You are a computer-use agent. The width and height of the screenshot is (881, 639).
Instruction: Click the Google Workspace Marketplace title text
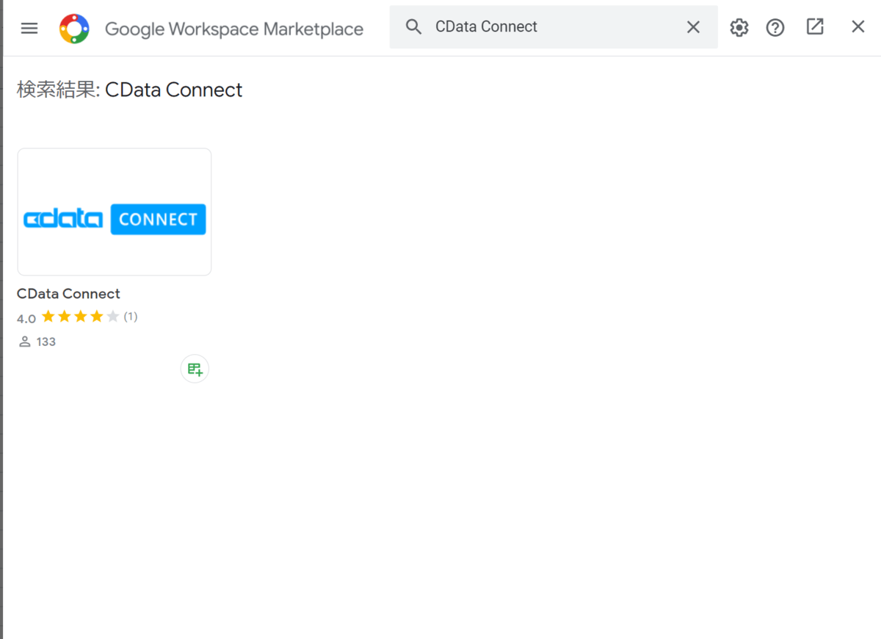point(234,29)
